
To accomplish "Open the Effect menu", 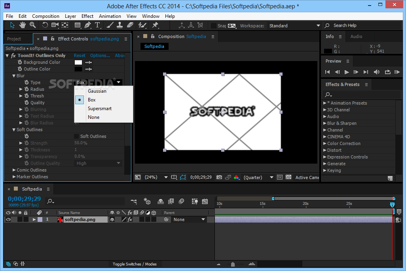I will (87, 16).
